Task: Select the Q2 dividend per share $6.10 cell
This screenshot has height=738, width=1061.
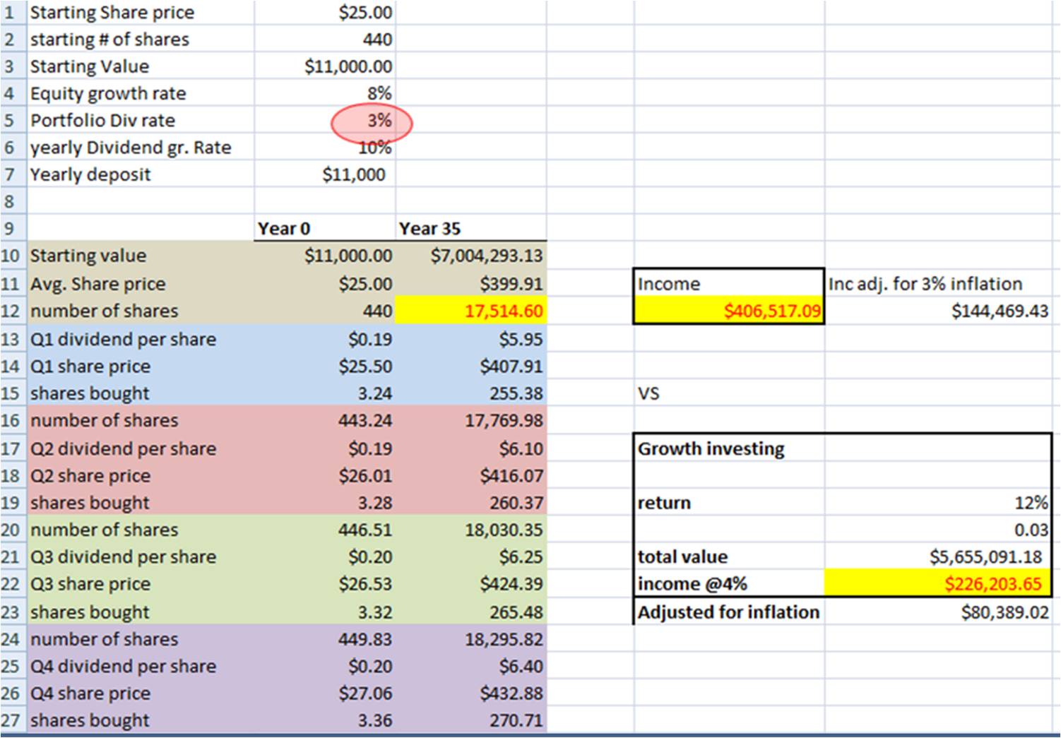Action: click(x=471, y=448)
